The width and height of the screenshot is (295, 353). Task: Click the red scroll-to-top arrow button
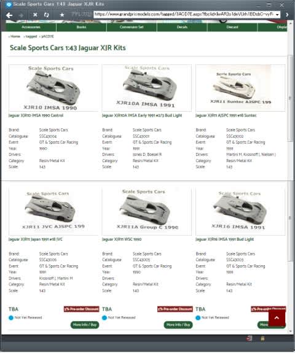(277, 317)
